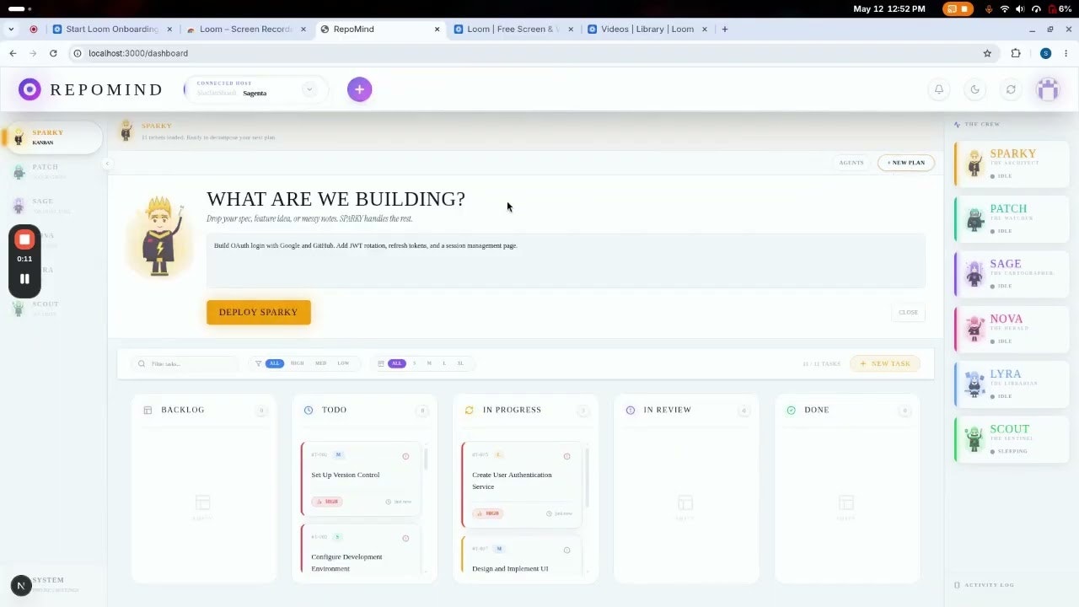Open Scout the Sentinel crew card
The height and width of the screenshot is (607, 1079).
[x=1012, y=439]
